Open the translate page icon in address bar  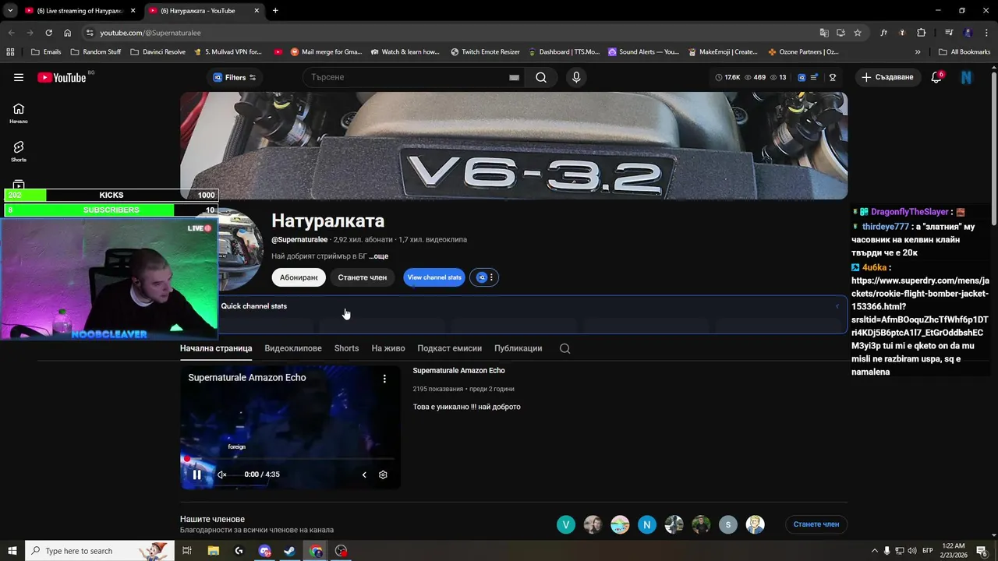click(x=824, y=33)
